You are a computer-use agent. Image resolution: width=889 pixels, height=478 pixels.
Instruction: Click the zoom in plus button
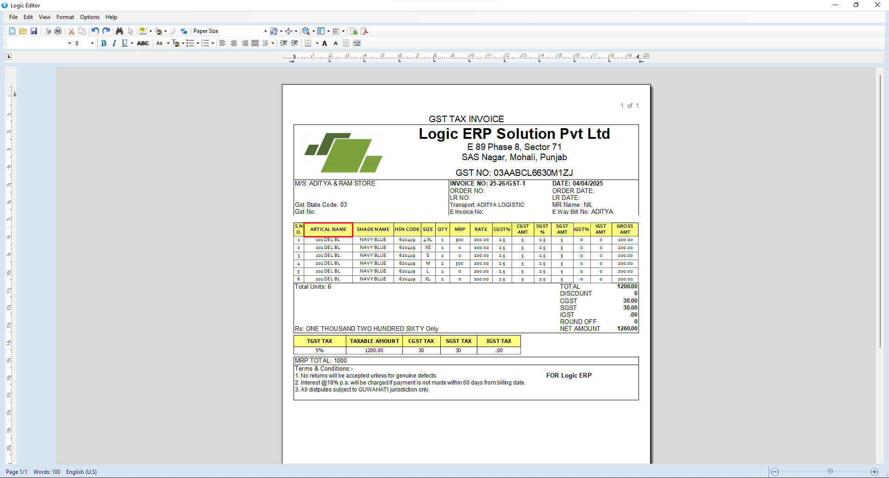pyautogui.click(x=874, y=472)
